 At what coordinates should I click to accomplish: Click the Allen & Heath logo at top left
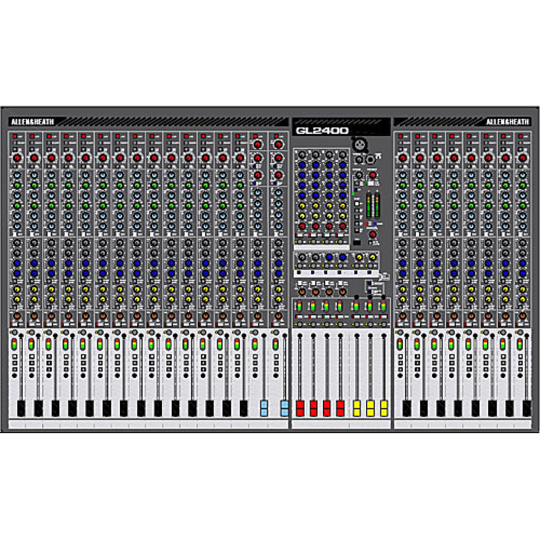pos(33,122)
